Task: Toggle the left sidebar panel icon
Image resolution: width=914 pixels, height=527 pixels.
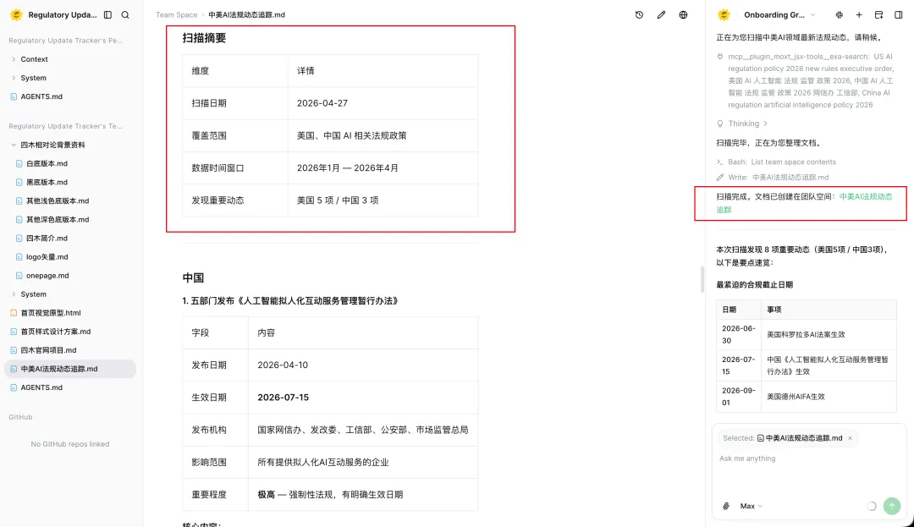Action: coord(107,15)
